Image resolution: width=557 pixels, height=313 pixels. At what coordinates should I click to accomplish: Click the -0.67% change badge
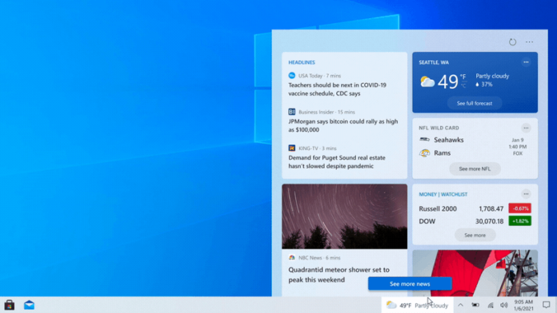click(x=520, y=208)
